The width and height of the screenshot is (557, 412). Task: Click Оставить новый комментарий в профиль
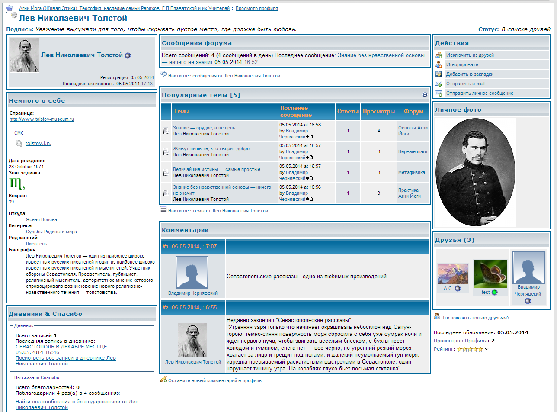pos(214,381)
